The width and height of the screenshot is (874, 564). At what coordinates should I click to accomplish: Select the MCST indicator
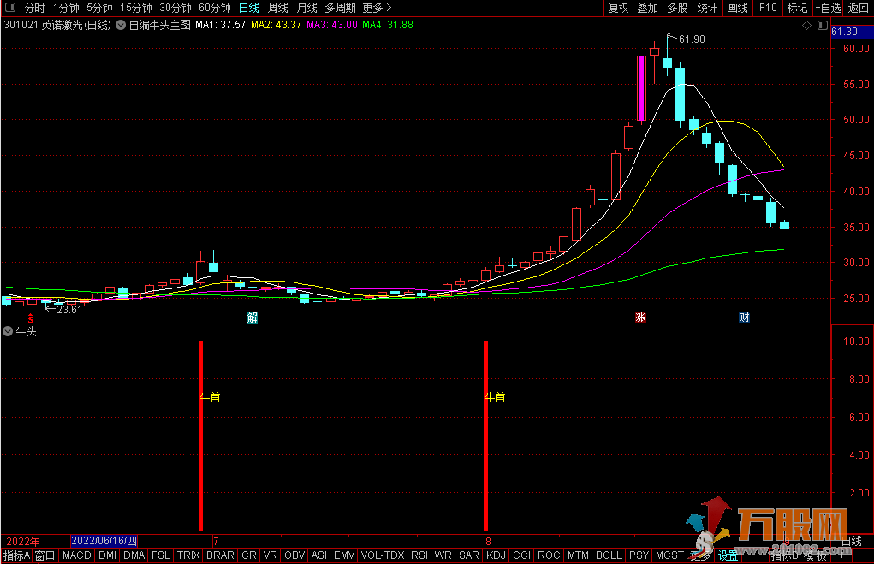click(669, 555)
